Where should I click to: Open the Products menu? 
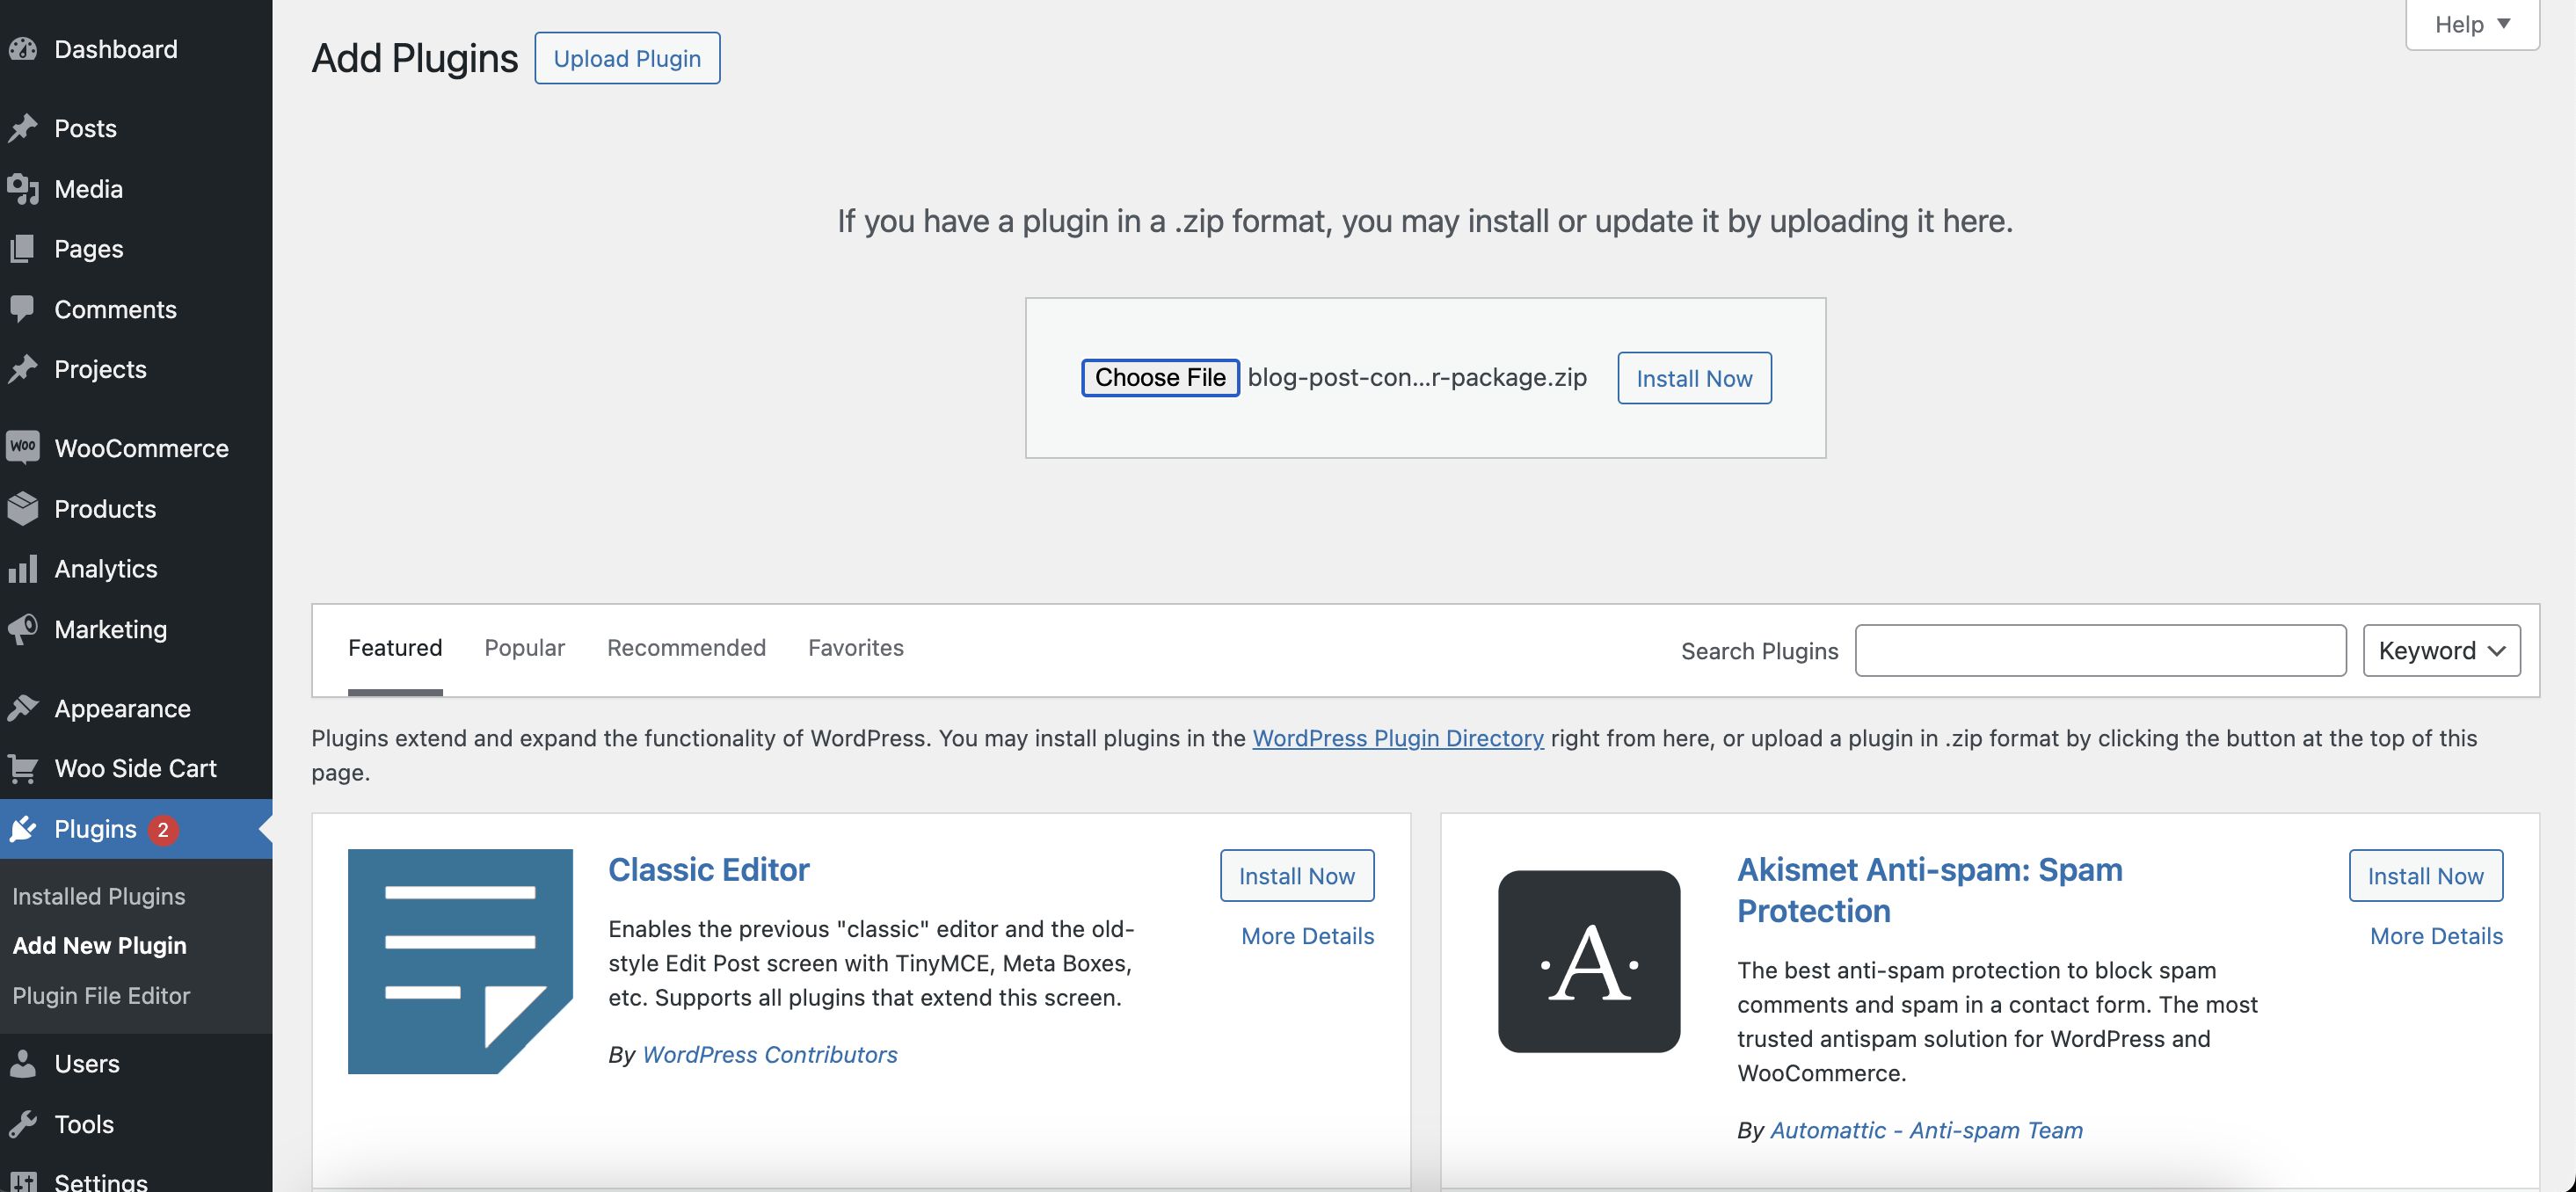tap(136, 508)
